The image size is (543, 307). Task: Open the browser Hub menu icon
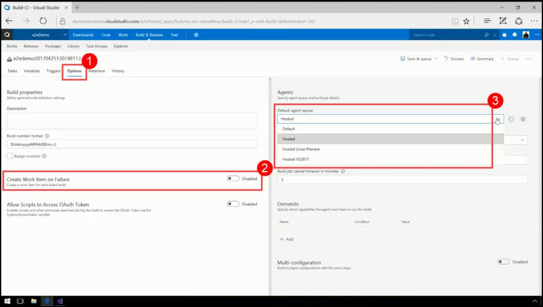[x=487, y=21]
